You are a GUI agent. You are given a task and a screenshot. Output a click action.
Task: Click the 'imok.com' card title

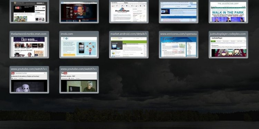click(x=67, y=34)
